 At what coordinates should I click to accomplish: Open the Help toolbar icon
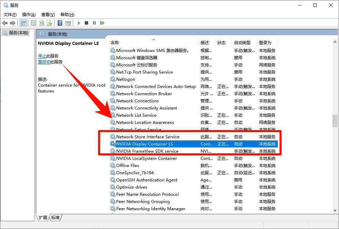[60, 23]
